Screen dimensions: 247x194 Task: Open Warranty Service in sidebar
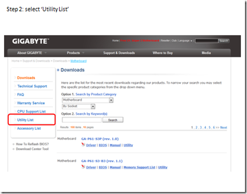click(x=31, y=103)
